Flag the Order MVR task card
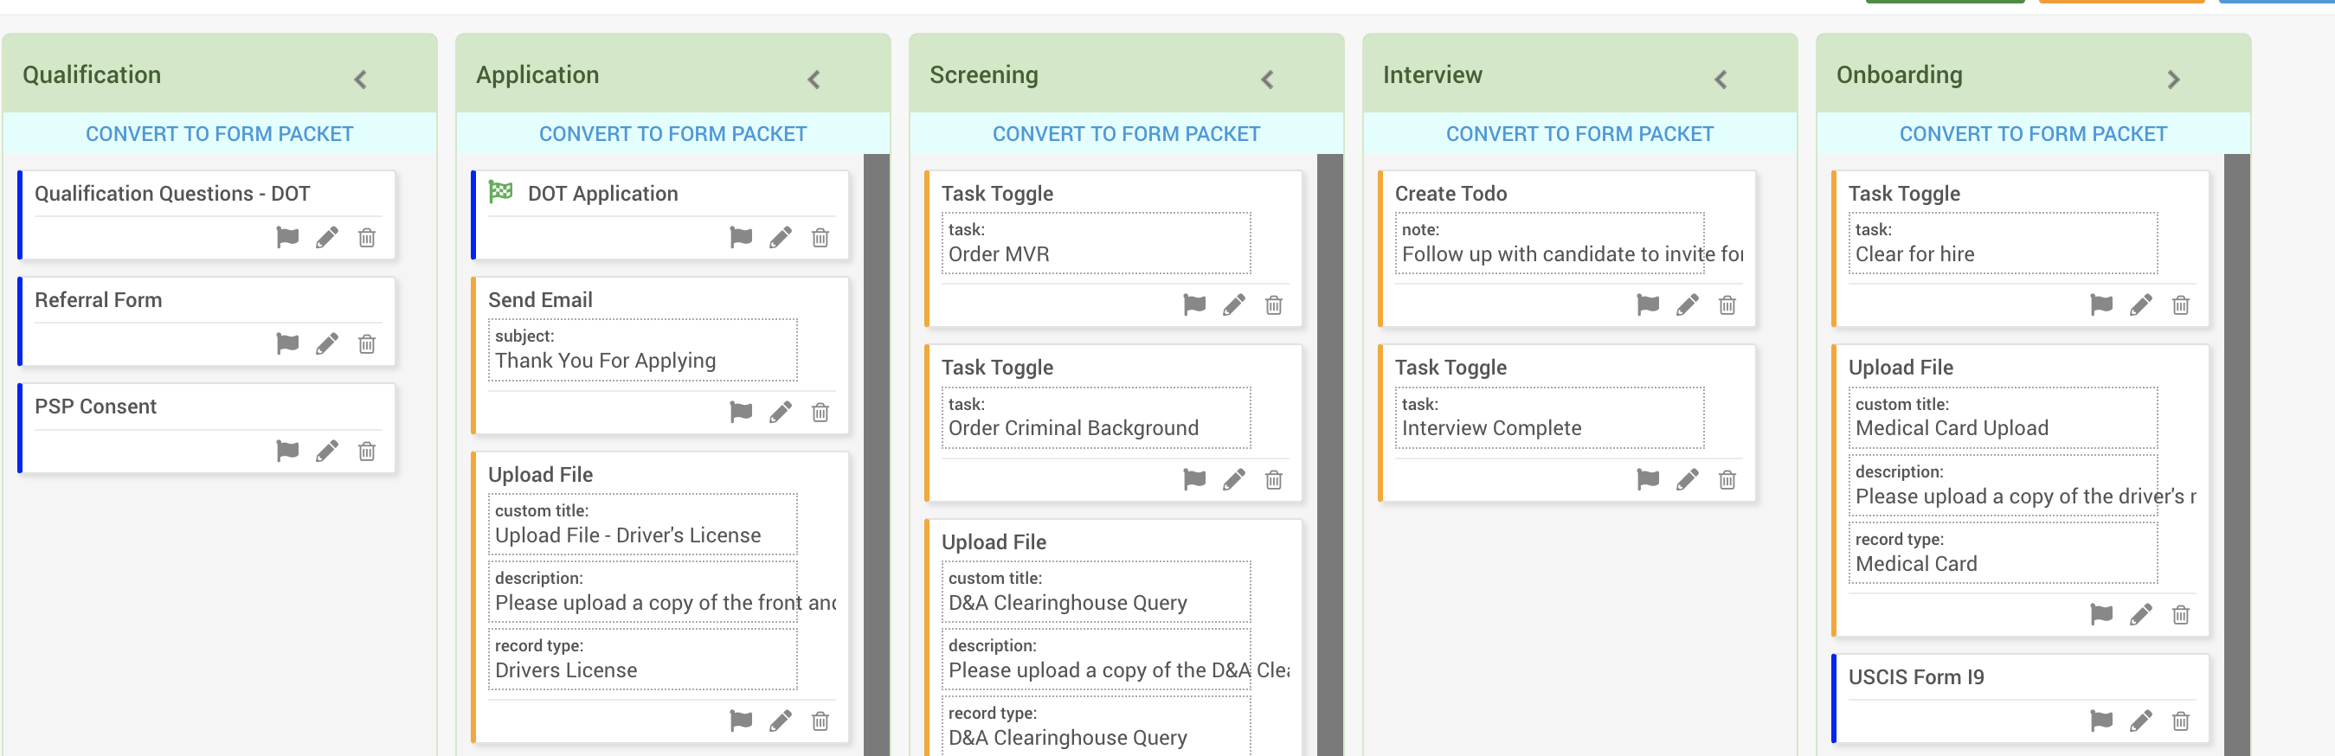Image resolution: width=2335 pixels, height=756 pixels. (1194, 304)
